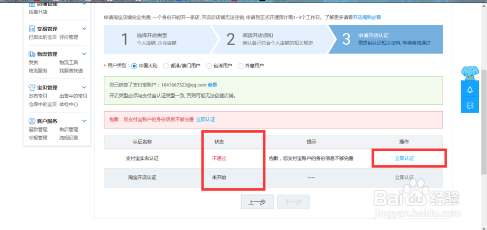Image resolution: width=487 pixels, height=230 pixels.
Task: Collapse the 店铺管理 chevron at top
Action: click(84, 3)
